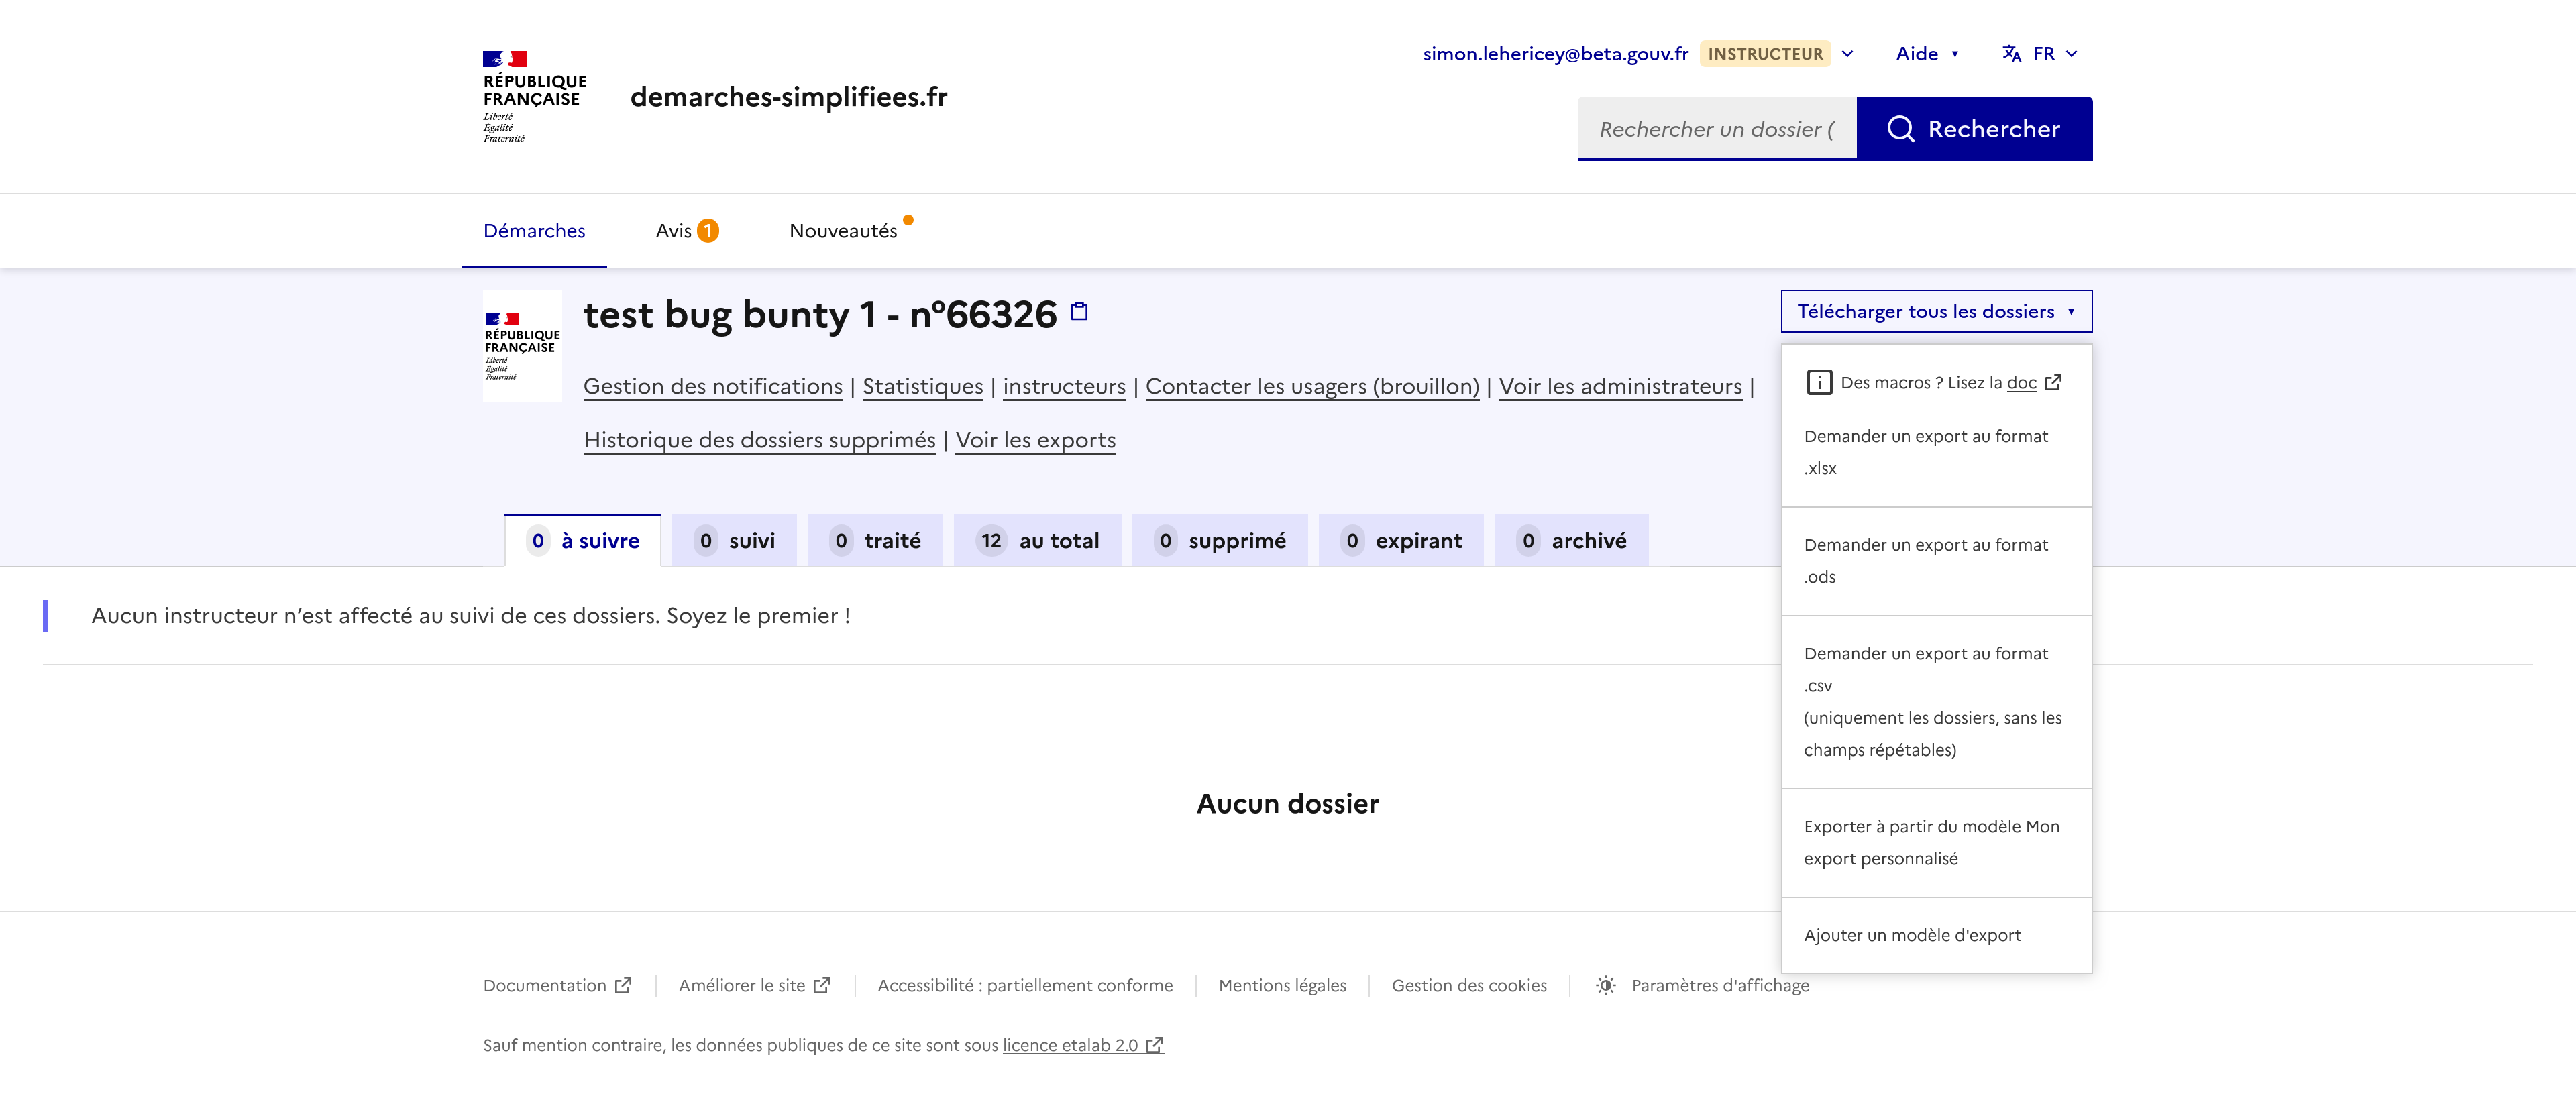Focus the 'Rechercher un dossier' search field
The height and width of the screenshot is (1120, 2576).
(1716, 129)
